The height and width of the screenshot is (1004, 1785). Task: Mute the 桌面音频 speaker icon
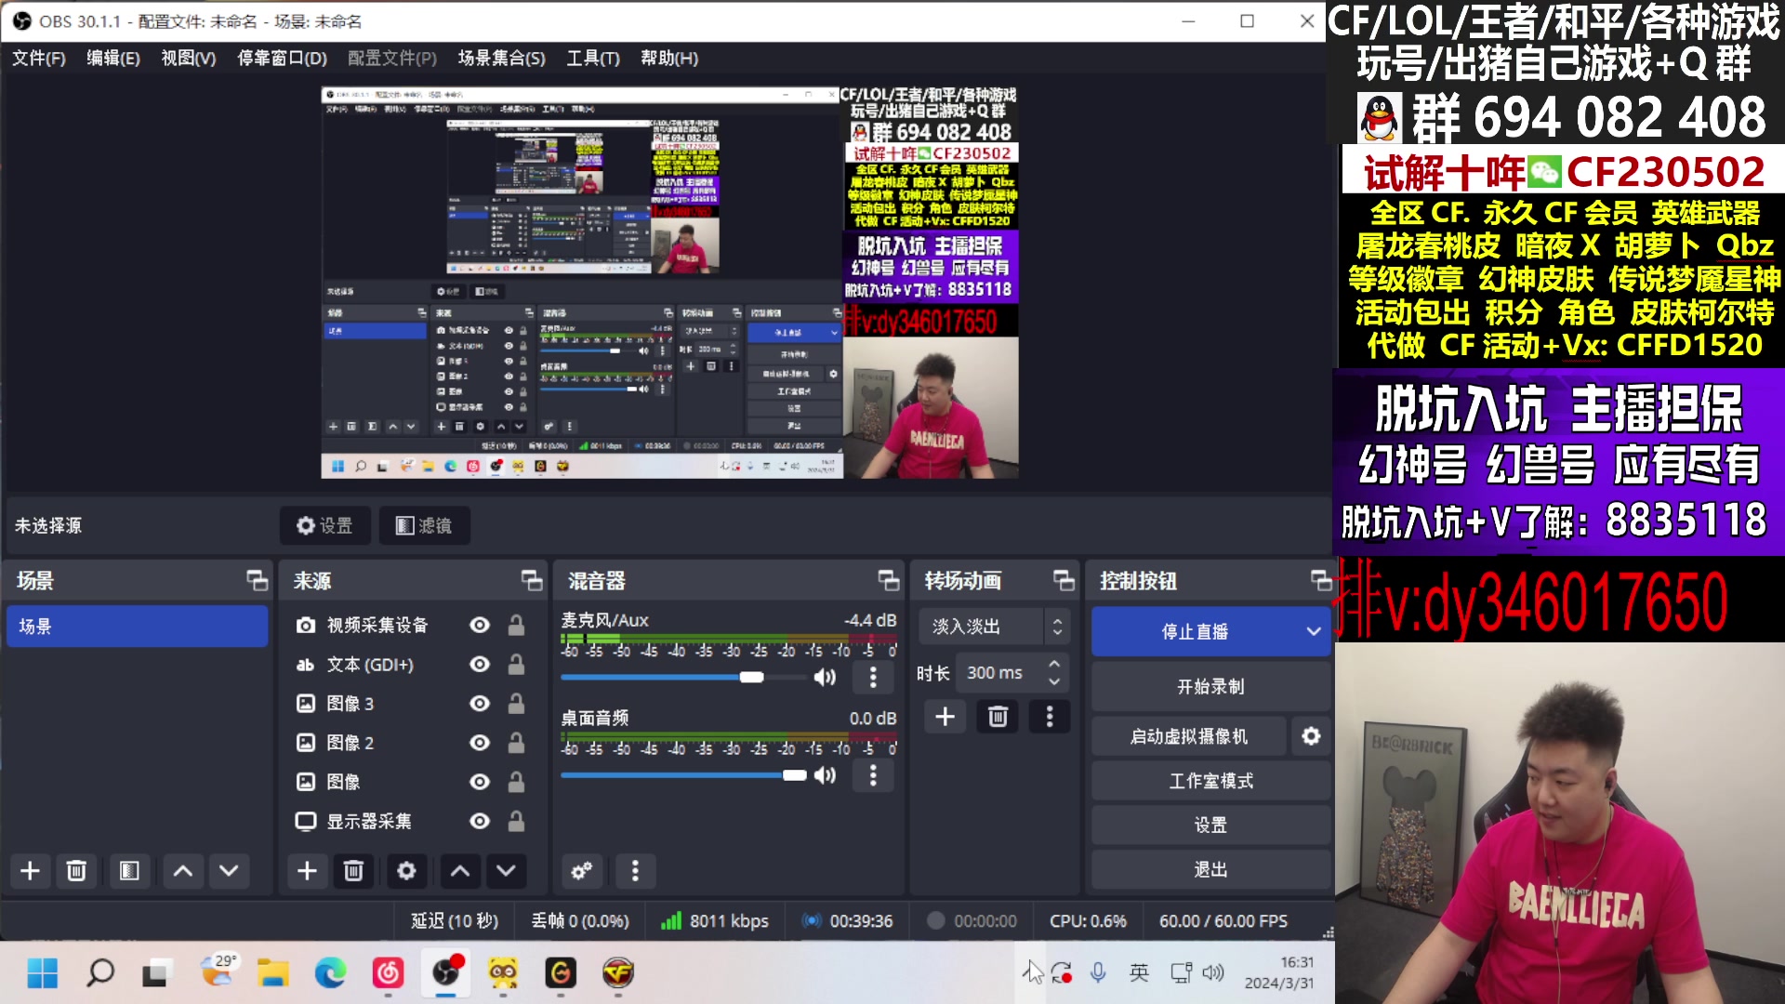(825, 775)
